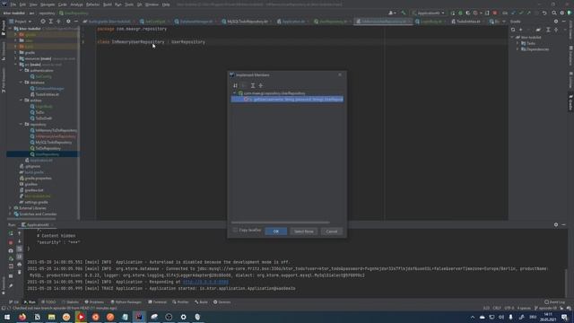The width and height of the screenshot is (574, 323).
Task: Open taskbar Settings gear app
Action: (183, 317)
